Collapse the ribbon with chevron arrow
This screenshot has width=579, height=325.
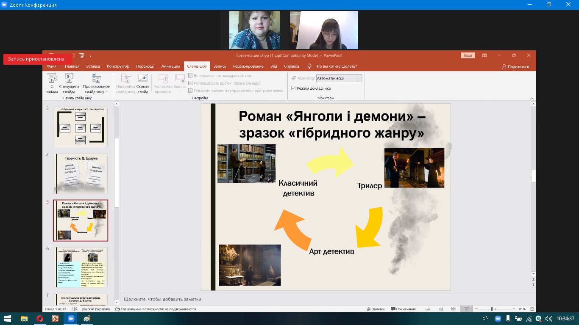point(532,98)
